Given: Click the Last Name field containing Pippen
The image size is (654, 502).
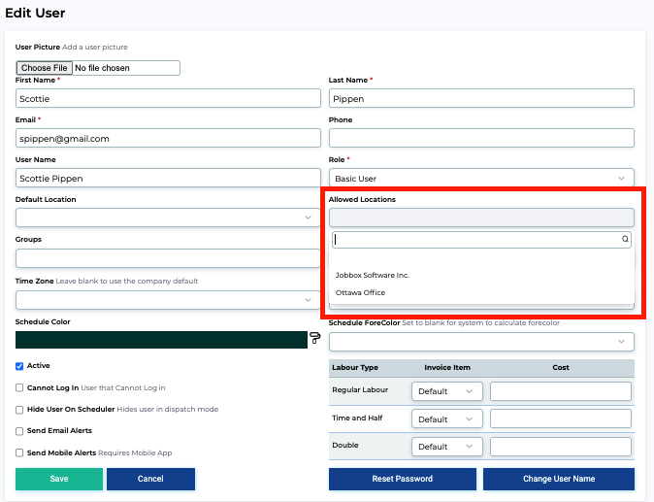Looking at the screenshot, I should point(481,98).
